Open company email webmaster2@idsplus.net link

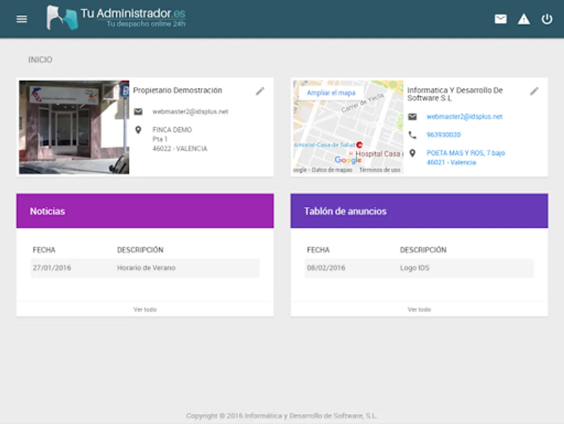[465, 116]
